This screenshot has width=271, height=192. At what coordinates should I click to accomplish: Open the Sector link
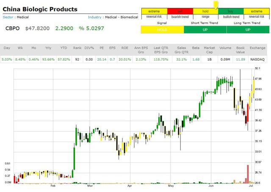click(x=8, y=17)
